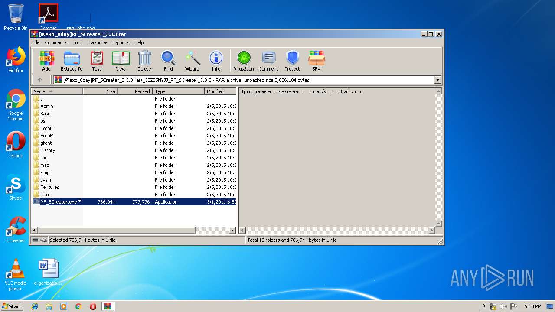This screenshot has width=555, height=312.
Task: Click the WinRAR taskbar button
Action: point(108,306)
